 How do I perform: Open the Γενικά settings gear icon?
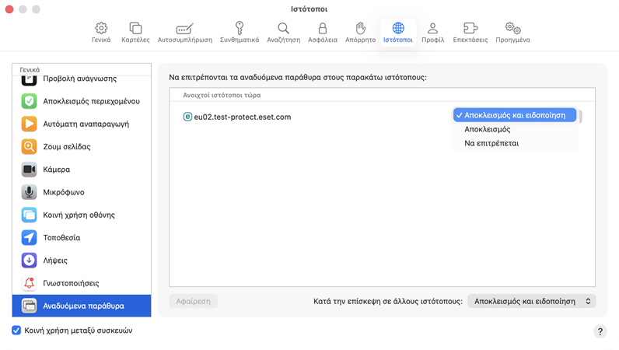(x=101, y=29)
